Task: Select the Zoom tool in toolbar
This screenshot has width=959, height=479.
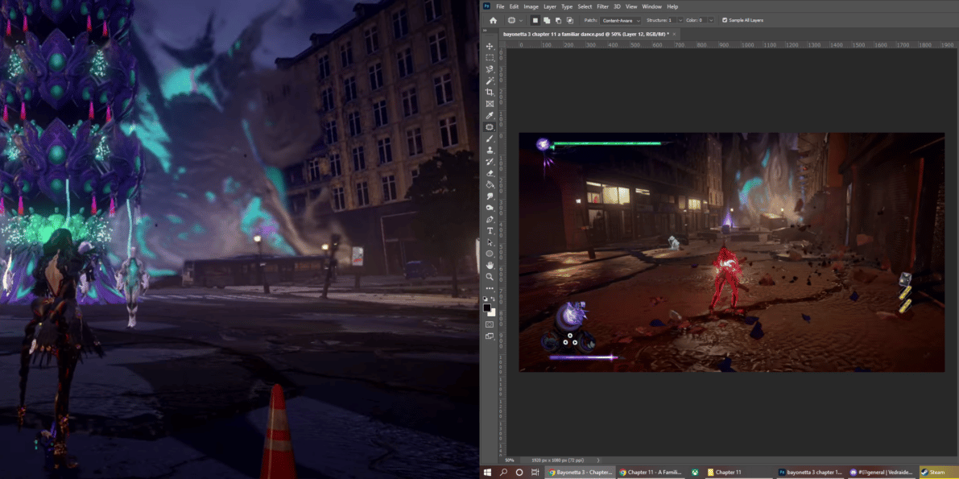Action: coord(490,277)
